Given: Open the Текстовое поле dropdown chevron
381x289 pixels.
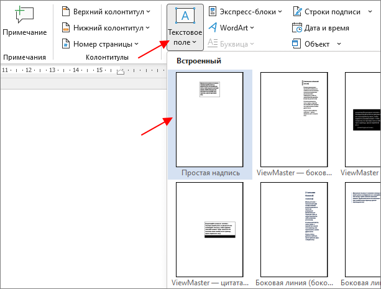Looking at the screenshot, I should (194, 42).
